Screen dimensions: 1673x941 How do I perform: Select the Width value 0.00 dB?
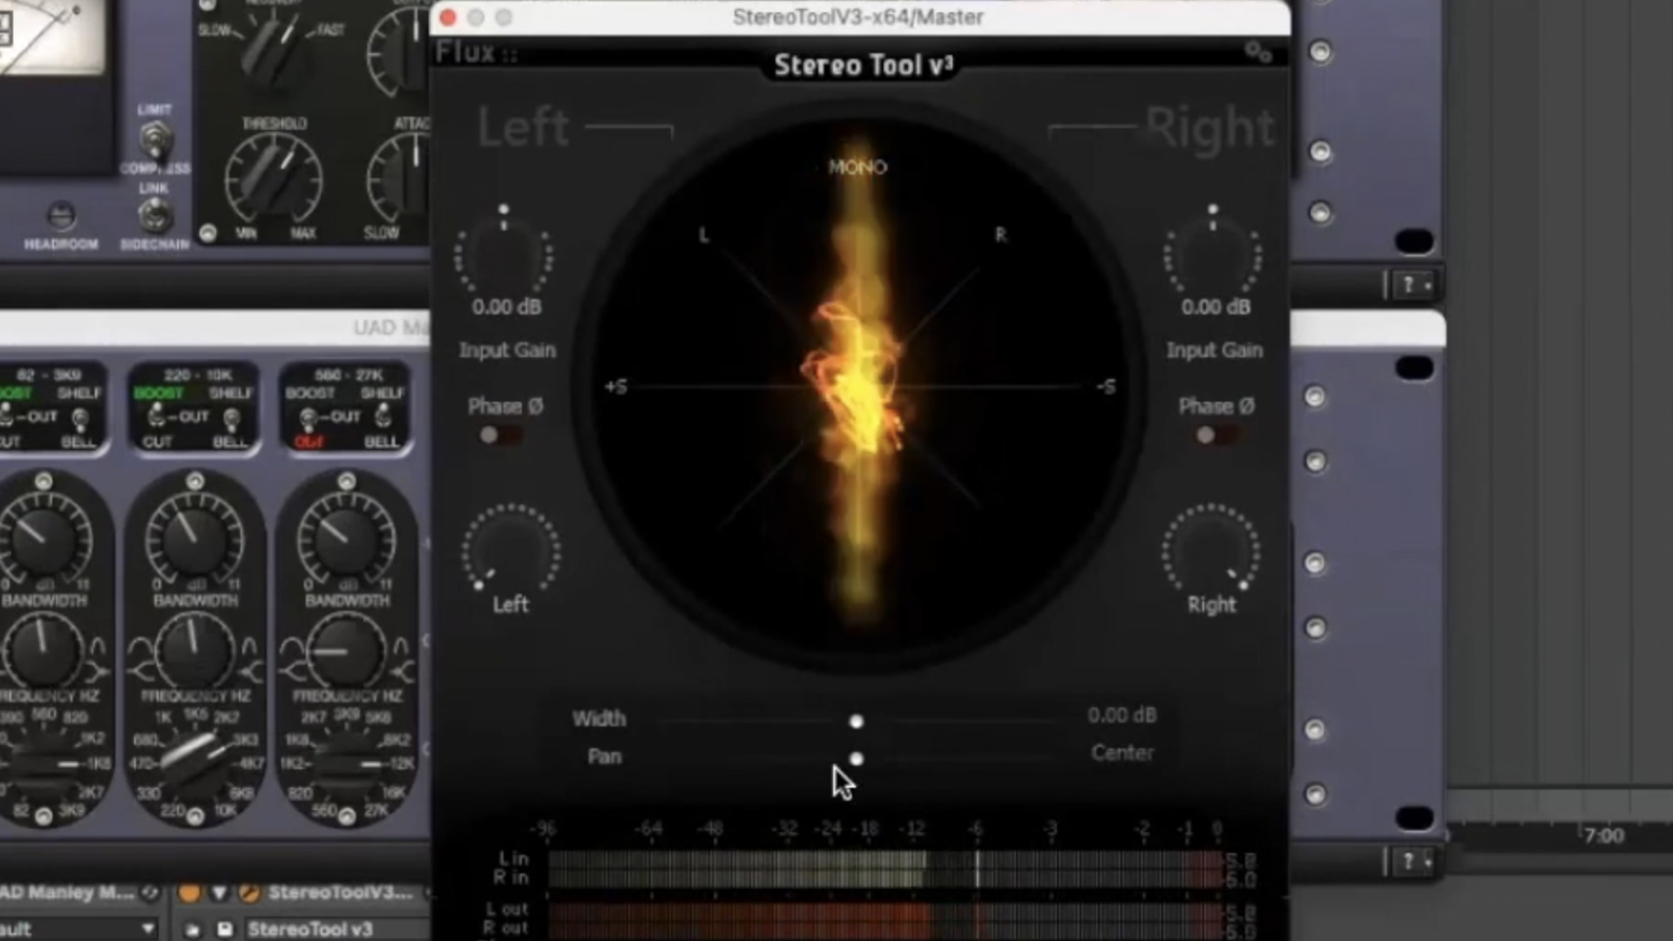coord(1121,715)
